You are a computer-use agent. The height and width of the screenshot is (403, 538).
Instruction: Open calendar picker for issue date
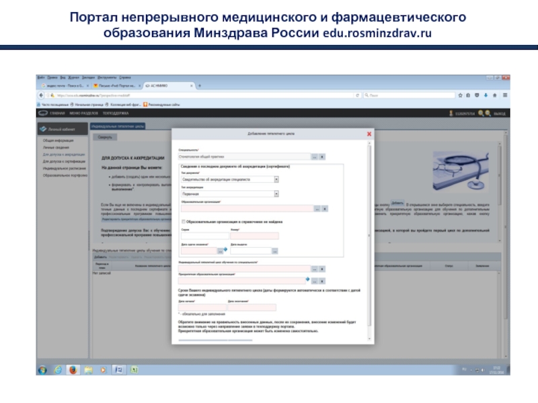275,251
